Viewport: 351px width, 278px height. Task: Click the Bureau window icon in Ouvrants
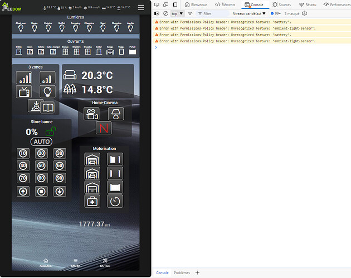65,52
